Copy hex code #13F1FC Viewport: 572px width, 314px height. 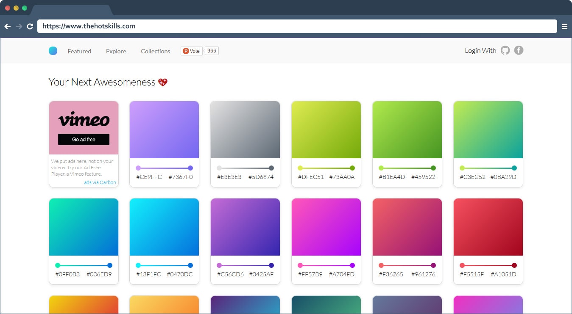pyautogui.click(x=148, y=274)
